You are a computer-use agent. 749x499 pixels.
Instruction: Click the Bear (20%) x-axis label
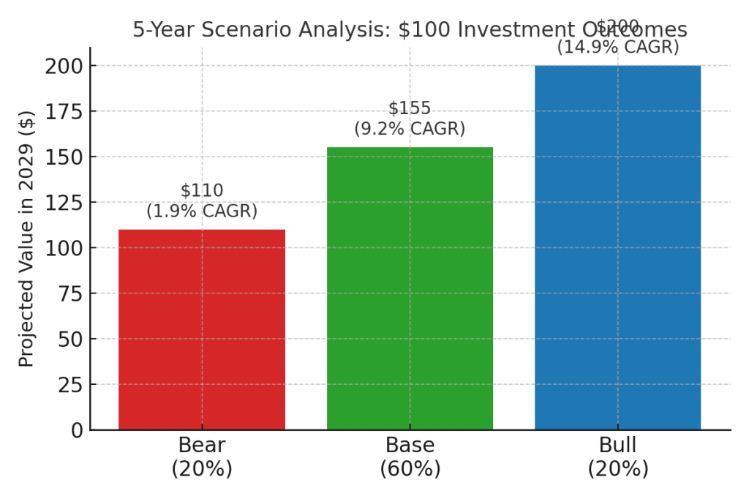pos(202,457)
